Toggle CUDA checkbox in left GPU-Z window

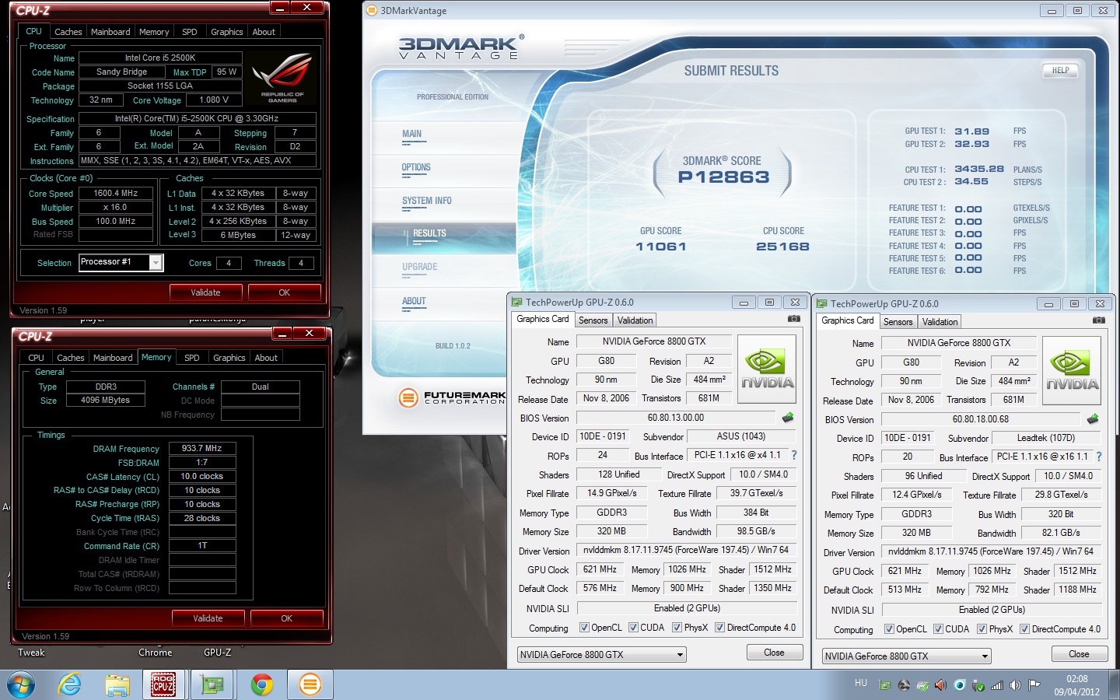coord(633,628)
